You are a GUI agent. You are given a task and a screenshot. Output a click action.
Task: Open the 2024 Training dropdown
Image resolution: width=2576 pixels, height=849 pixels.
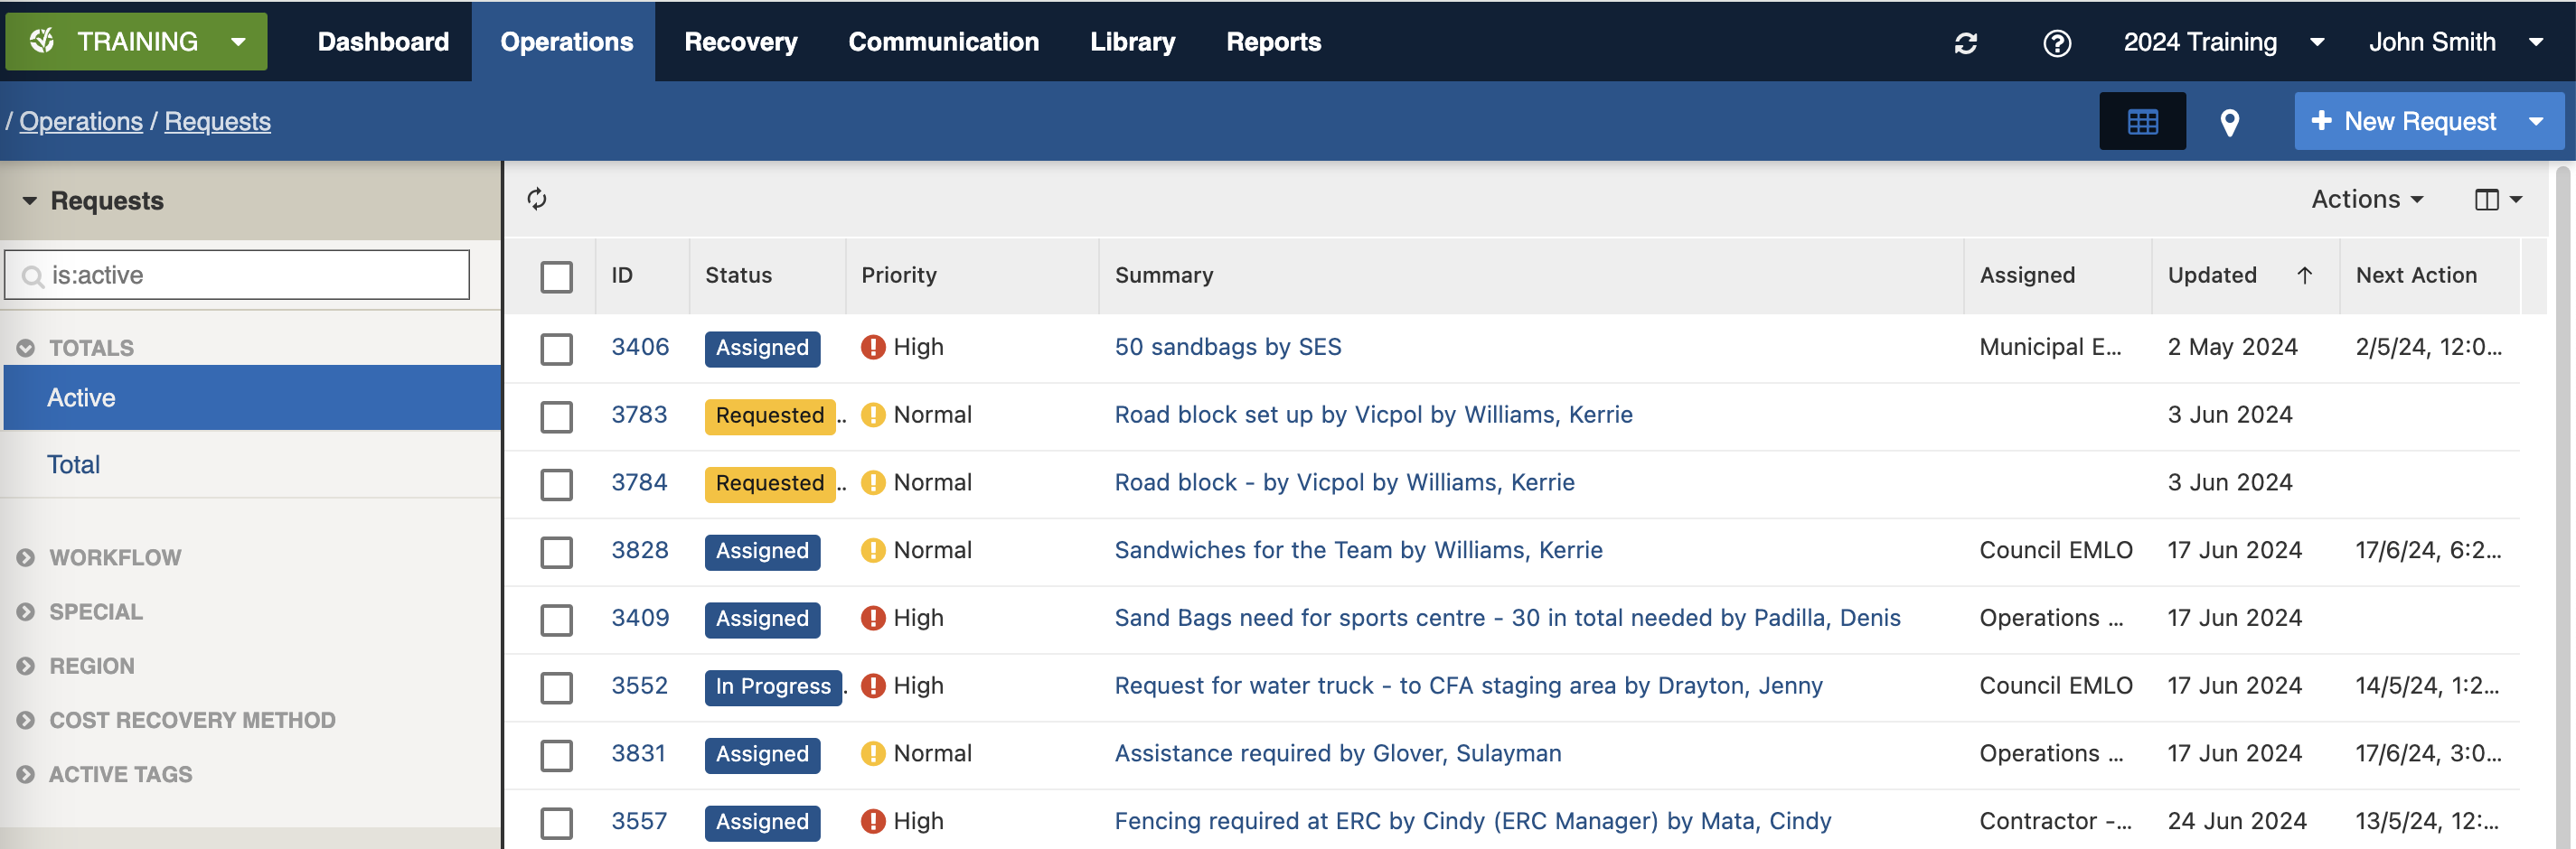tap(2222, 42)
